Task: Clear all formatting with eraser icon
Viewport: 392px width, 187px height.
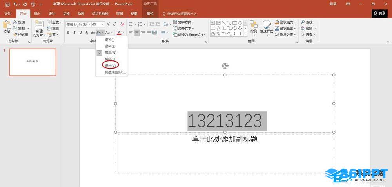Action: 122,24
